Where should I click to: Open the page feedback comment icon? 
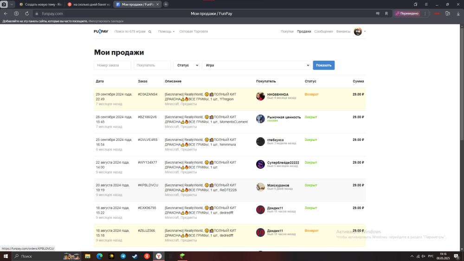(x=378, y=13)
